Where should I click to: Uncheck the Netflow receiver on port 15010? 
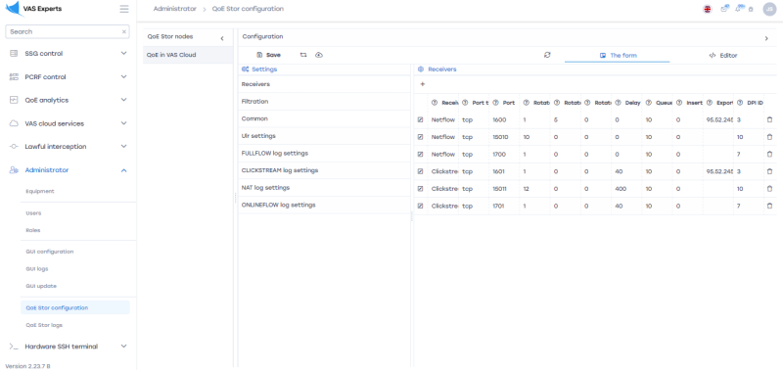[x=420, y=137]
